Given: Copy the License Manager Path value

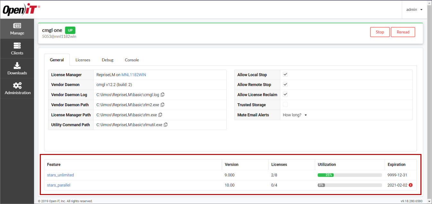Looking at the screenshot, I should click(x=160, y=115).
